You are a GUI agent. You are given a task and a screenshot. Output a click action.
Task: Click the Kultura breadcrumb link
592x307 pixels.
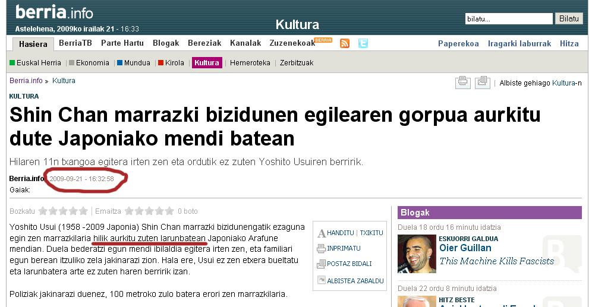pyautogui.click(x=64, y=81)
